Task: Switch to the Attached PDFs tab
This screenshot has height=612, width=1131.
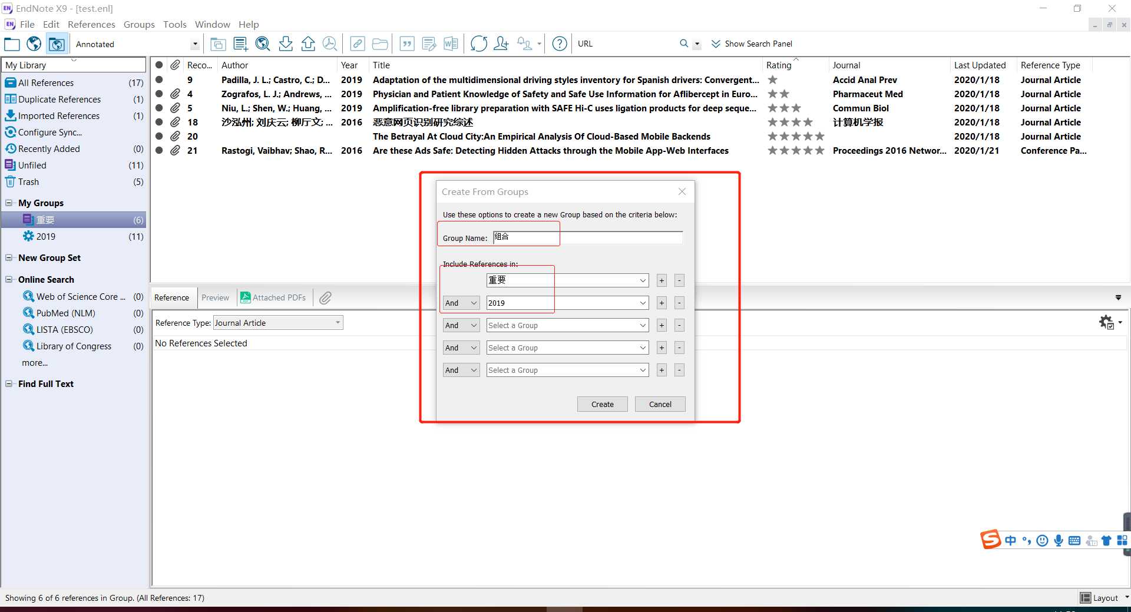Action: coord(273,298)
